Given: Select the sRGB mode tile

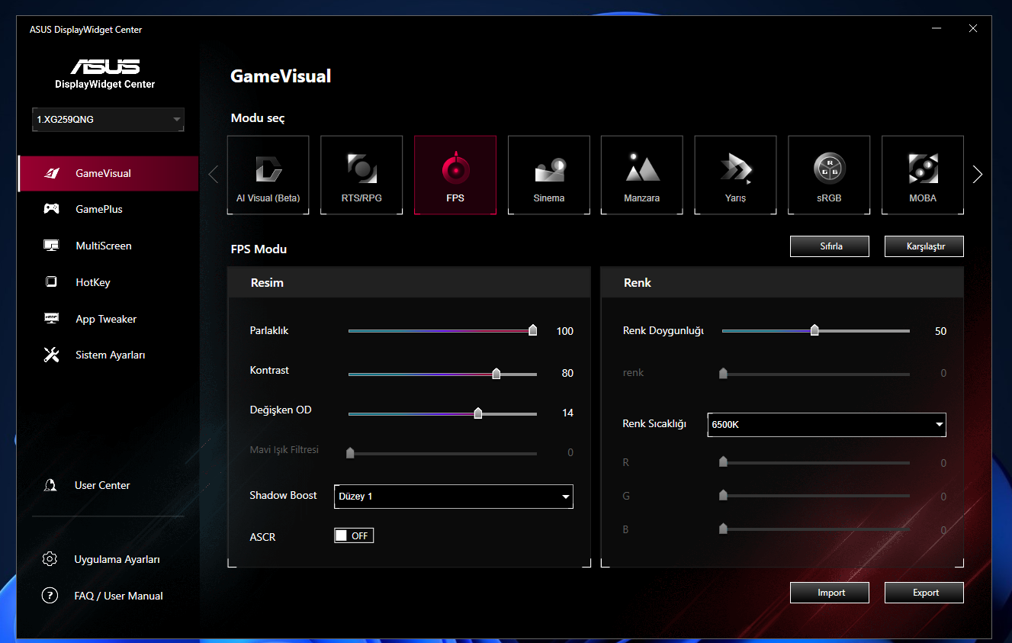Looking at the screenshot, I should pos(829,175).
